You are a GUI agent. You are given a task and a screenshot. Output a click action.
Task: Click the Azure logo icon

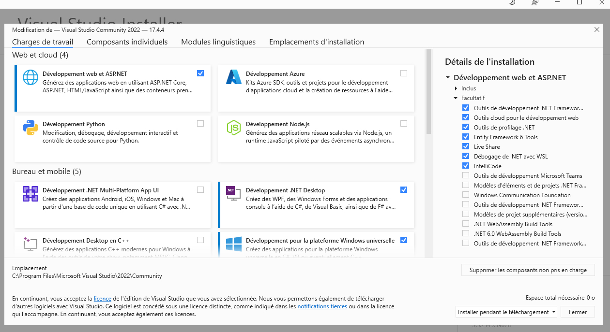tap(234, 77)
